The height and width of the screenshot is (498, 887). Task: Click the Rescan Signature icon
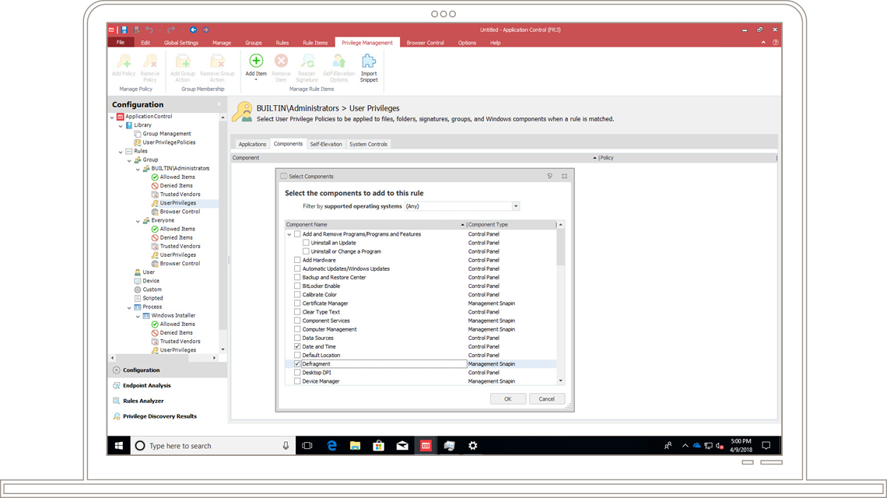[307, 61]
